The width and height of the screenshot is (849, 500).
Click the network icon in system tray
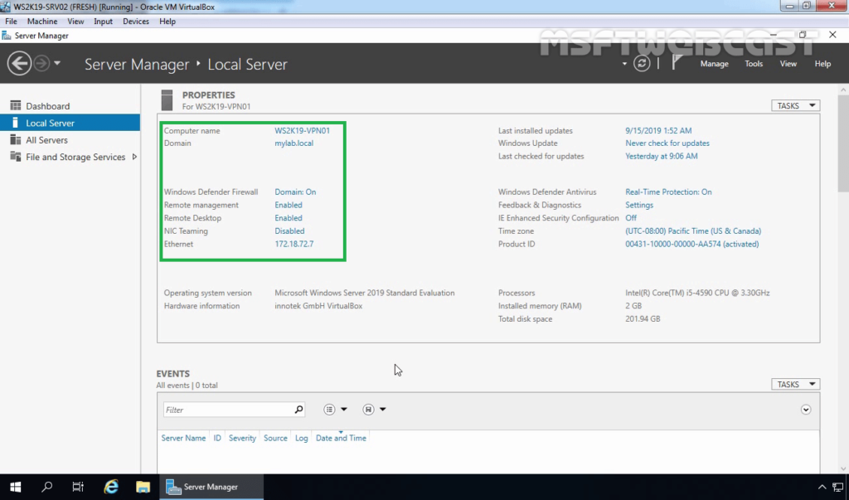(x=838, y=487)
